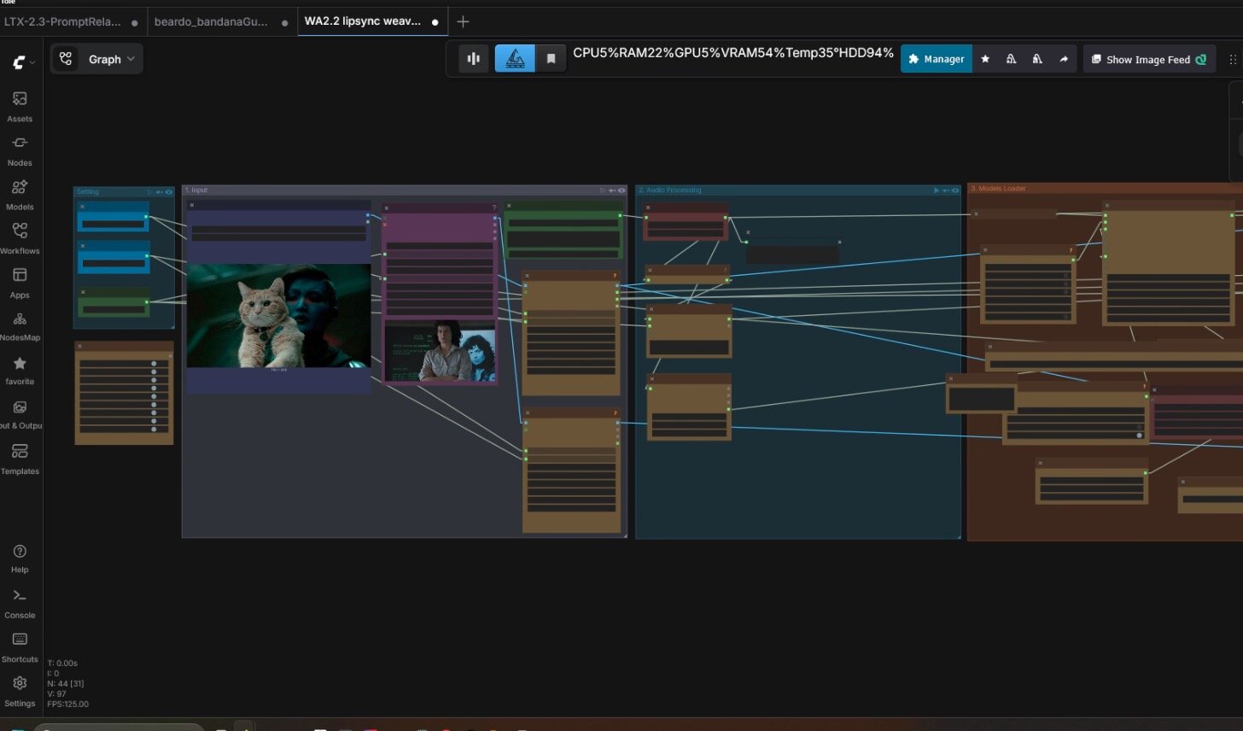Viewport: 1243px width, 731px height.
Task: Run the 2. Audio Processing group play arrow
Action: click(937, 191)
